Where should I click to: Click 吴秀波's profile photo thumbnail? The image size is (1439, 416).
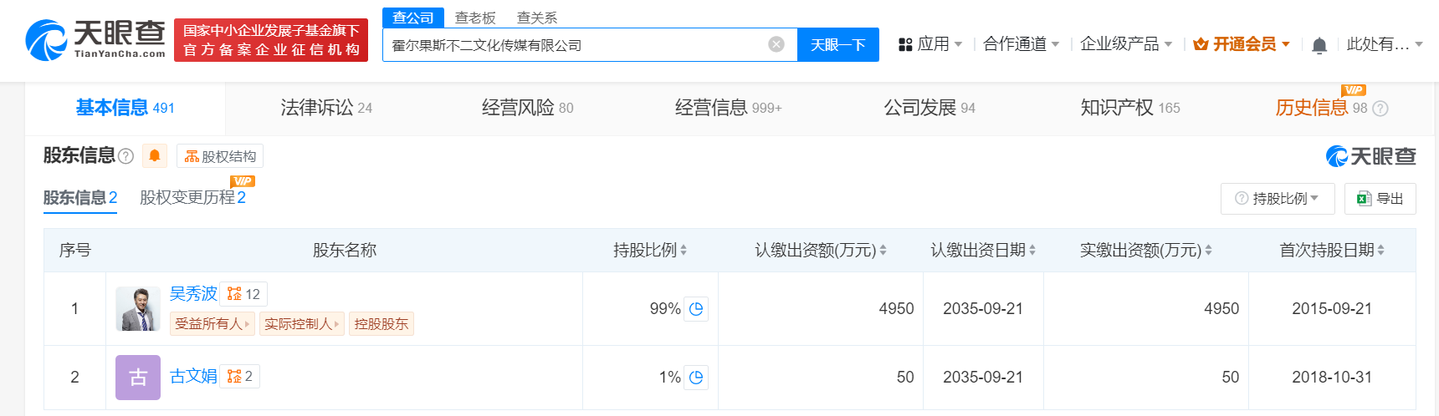138,309
